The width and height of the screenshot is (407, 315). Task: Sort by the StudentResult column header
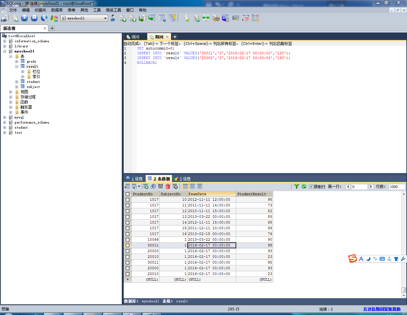point(254,194)
